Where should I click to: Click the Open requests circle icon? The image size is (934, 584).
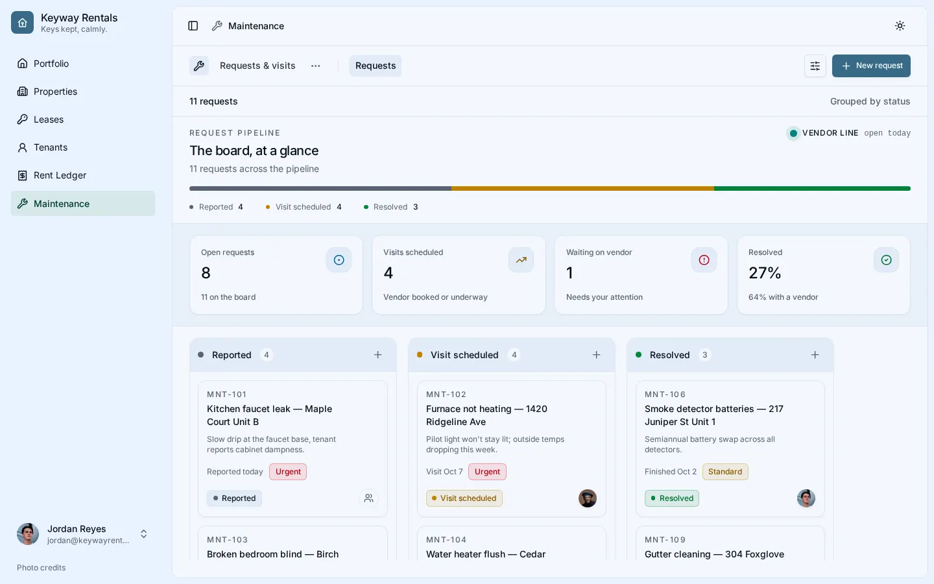point(339,260)
